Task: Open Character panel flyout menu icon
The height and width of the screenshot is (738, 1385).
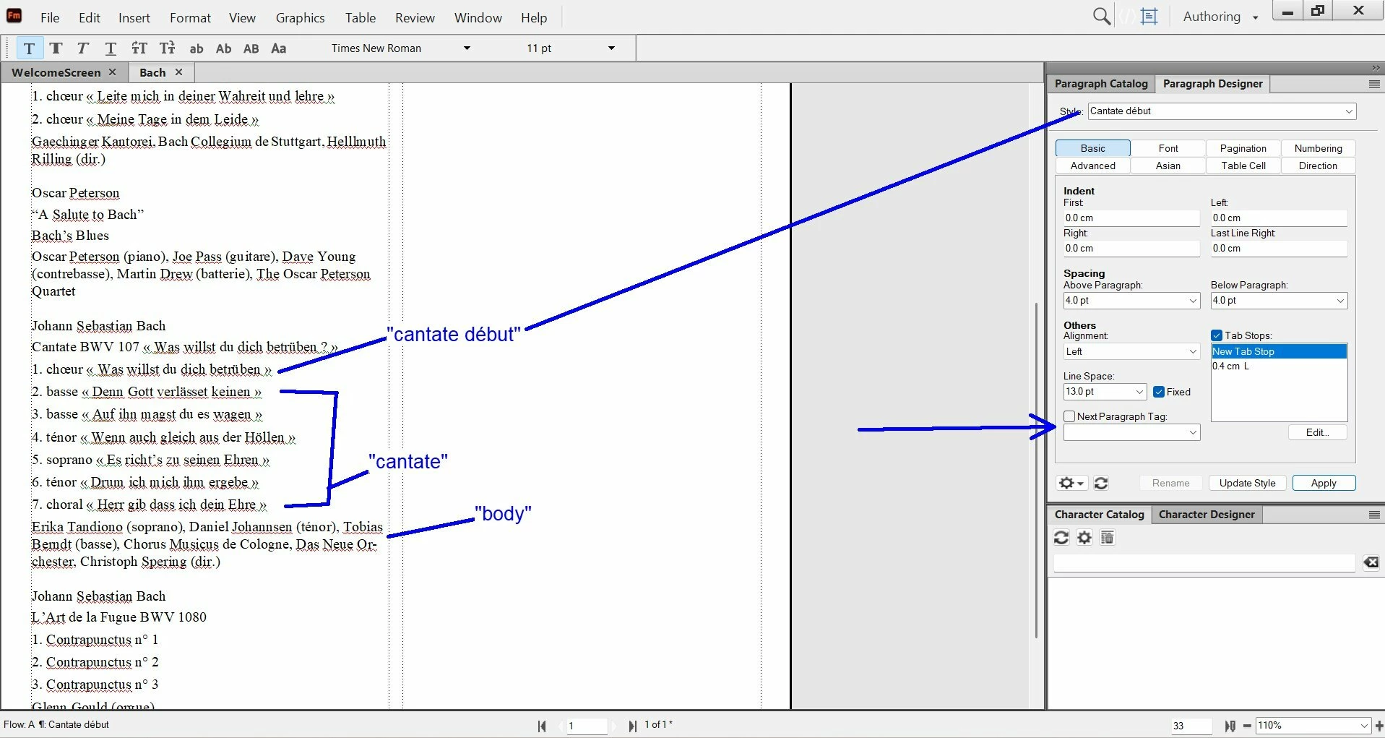Action: coord(1374,515)
